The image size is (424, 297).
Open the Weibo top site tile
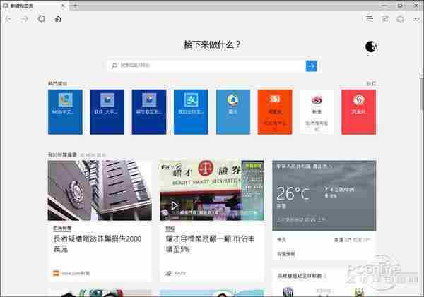tap(317, 111)
